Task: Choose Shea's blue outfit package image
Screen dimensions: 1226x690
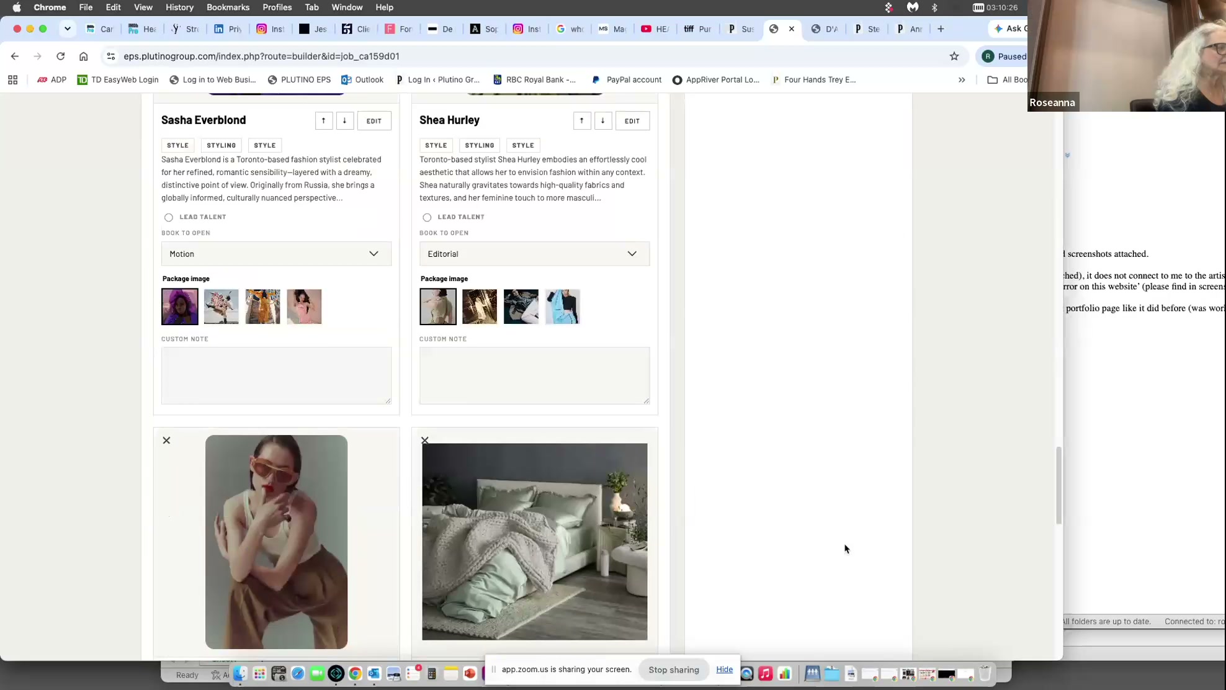Action: (x=562, y=307)
